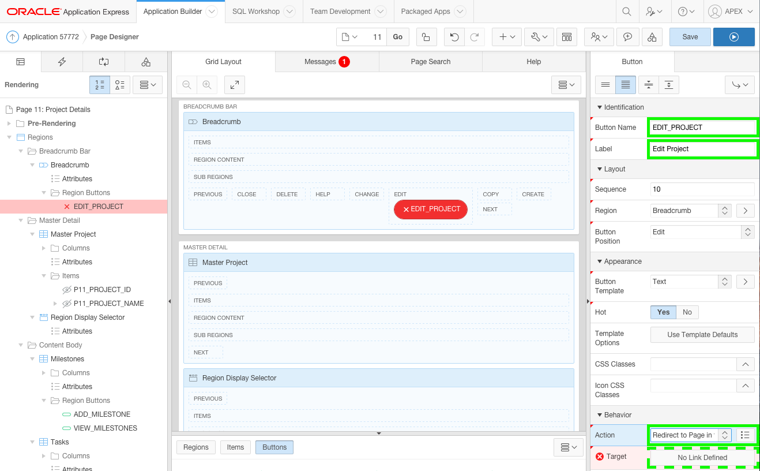This screenshot has height=471, width=760.
Task: Switch to the Rendering tree tab
Action: 20,62
